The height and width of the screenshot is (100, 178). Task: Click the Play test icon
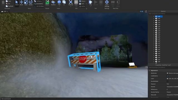click(x=90, y=2)
